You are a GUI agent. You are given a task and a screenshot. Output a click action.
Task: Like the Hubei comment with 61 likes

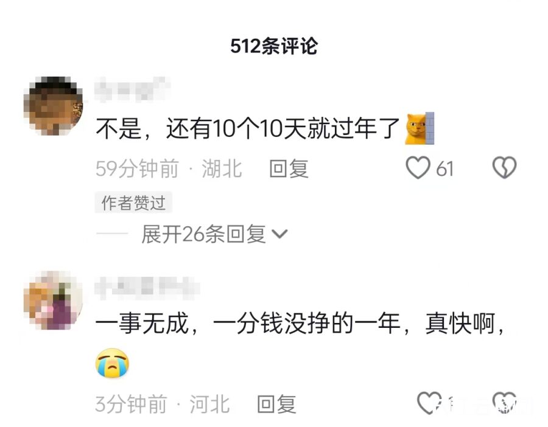coord(418,168)
